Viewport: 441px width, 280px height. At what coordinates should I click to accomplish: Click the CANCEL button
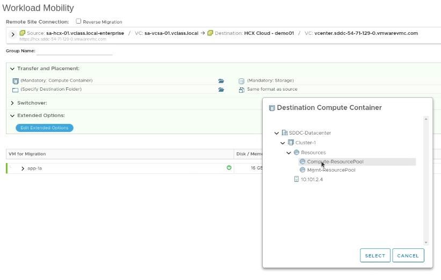point(408,255)
